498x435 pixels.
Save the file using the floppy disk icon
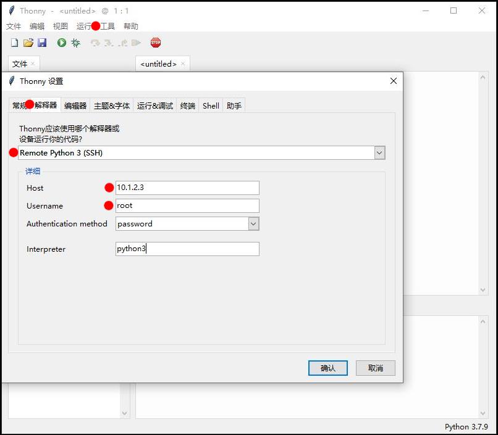coord(42,43)
